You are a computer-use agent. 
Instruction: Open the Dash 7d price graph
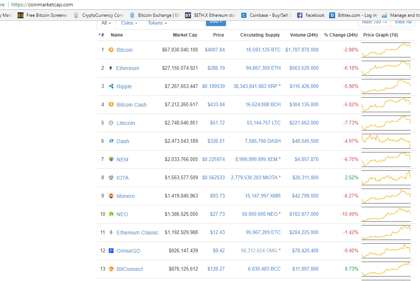pyautogui.click(x=386, y=141)
